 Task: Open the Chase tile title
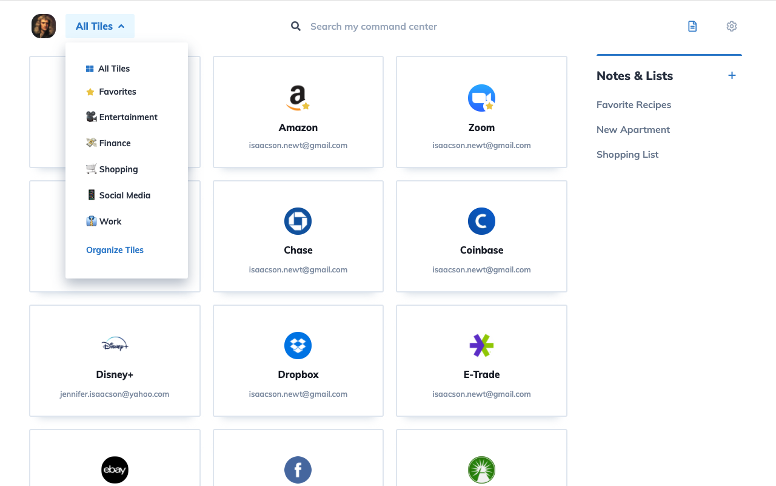point(298,250)
